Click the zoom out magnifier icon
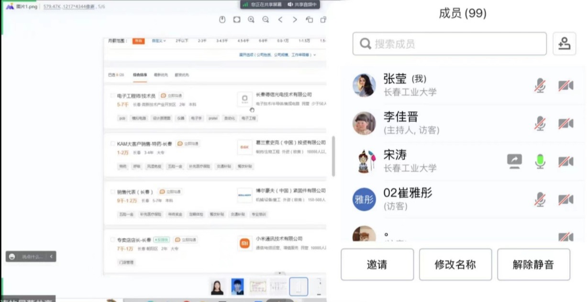The height and width of the screenshot is (302, 587). [266, 20]
